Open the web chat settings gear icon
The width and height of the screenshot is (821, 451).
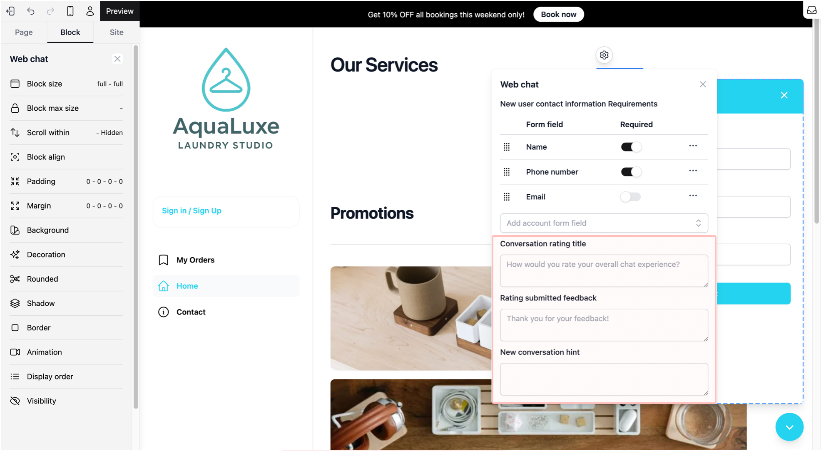(604, 55)
